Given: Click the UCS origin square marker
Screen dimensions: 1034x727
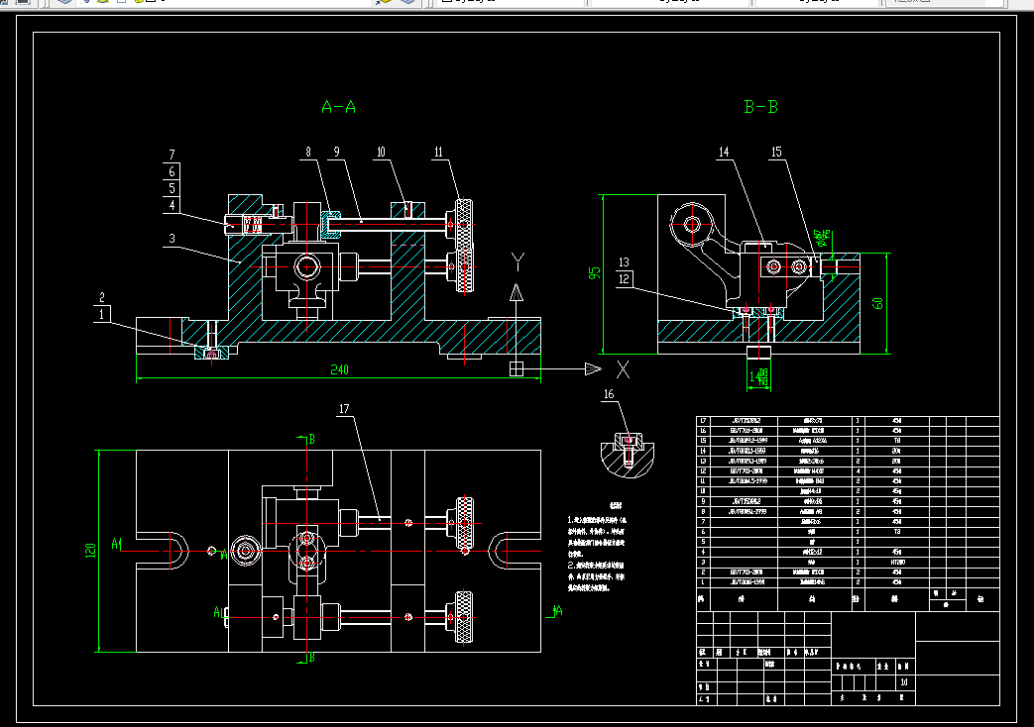Looking at the screenshot, I should point(517,369).
